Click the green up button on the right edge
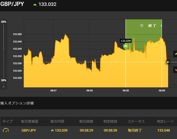 175,54
